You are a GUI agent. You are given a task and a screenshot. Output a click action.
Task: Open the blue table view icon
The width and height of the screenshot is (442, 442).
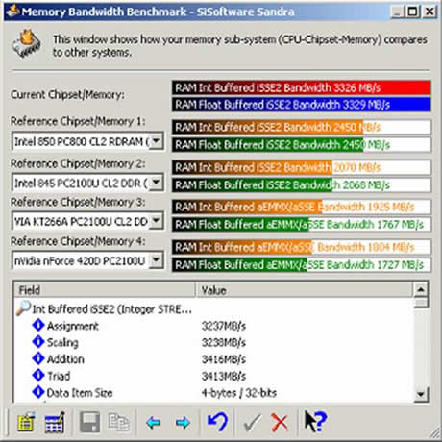[55, 423]
